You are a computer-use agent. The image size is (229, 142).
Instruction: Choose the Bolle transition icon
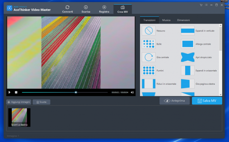148,44
